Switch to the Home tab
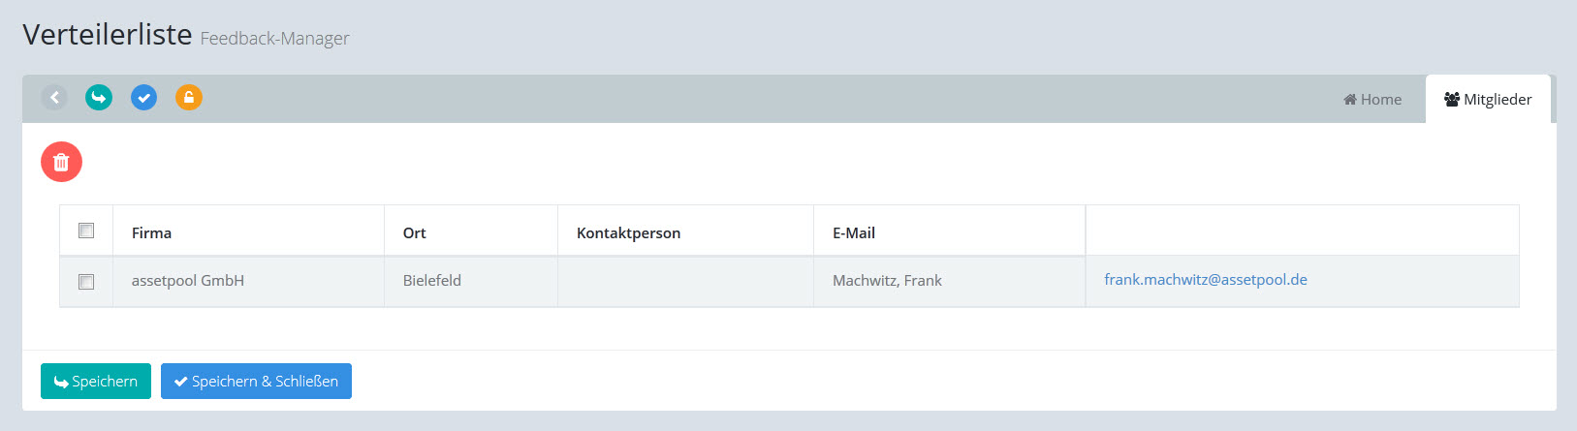 pyautogui.click(x=1372, y=100)
